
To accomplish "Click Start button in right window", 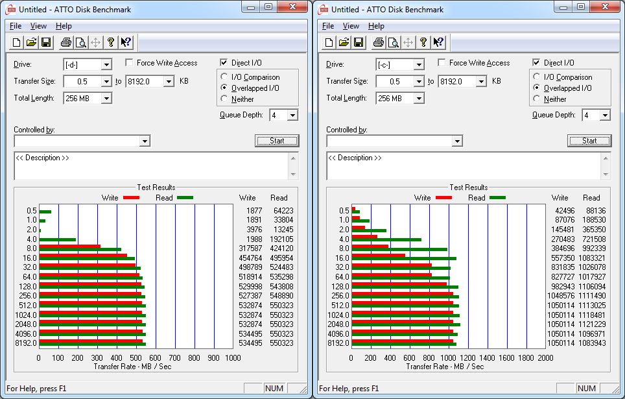I will [589, 140].
